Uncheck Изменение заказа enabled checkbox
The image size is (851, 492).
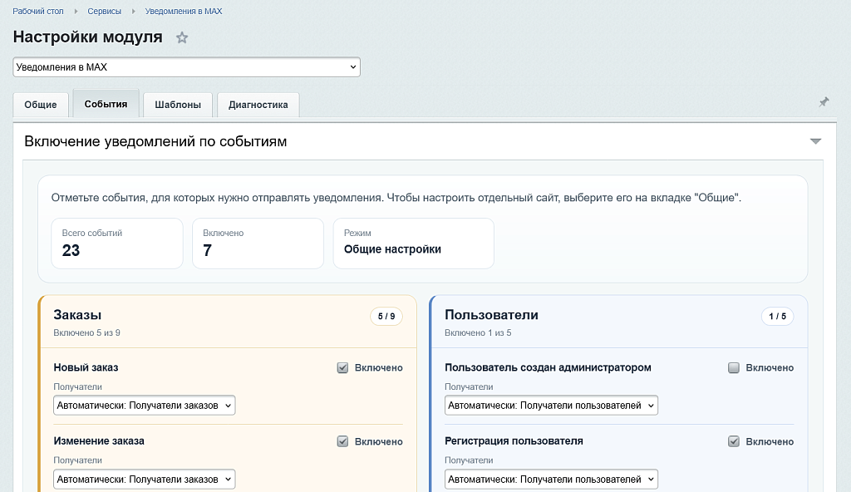342,441
